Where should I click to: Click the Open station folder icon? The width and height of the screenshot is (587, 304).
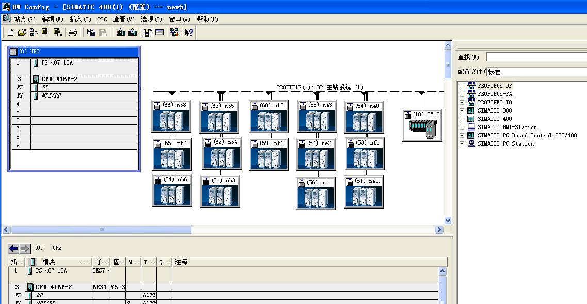[22, 33]
